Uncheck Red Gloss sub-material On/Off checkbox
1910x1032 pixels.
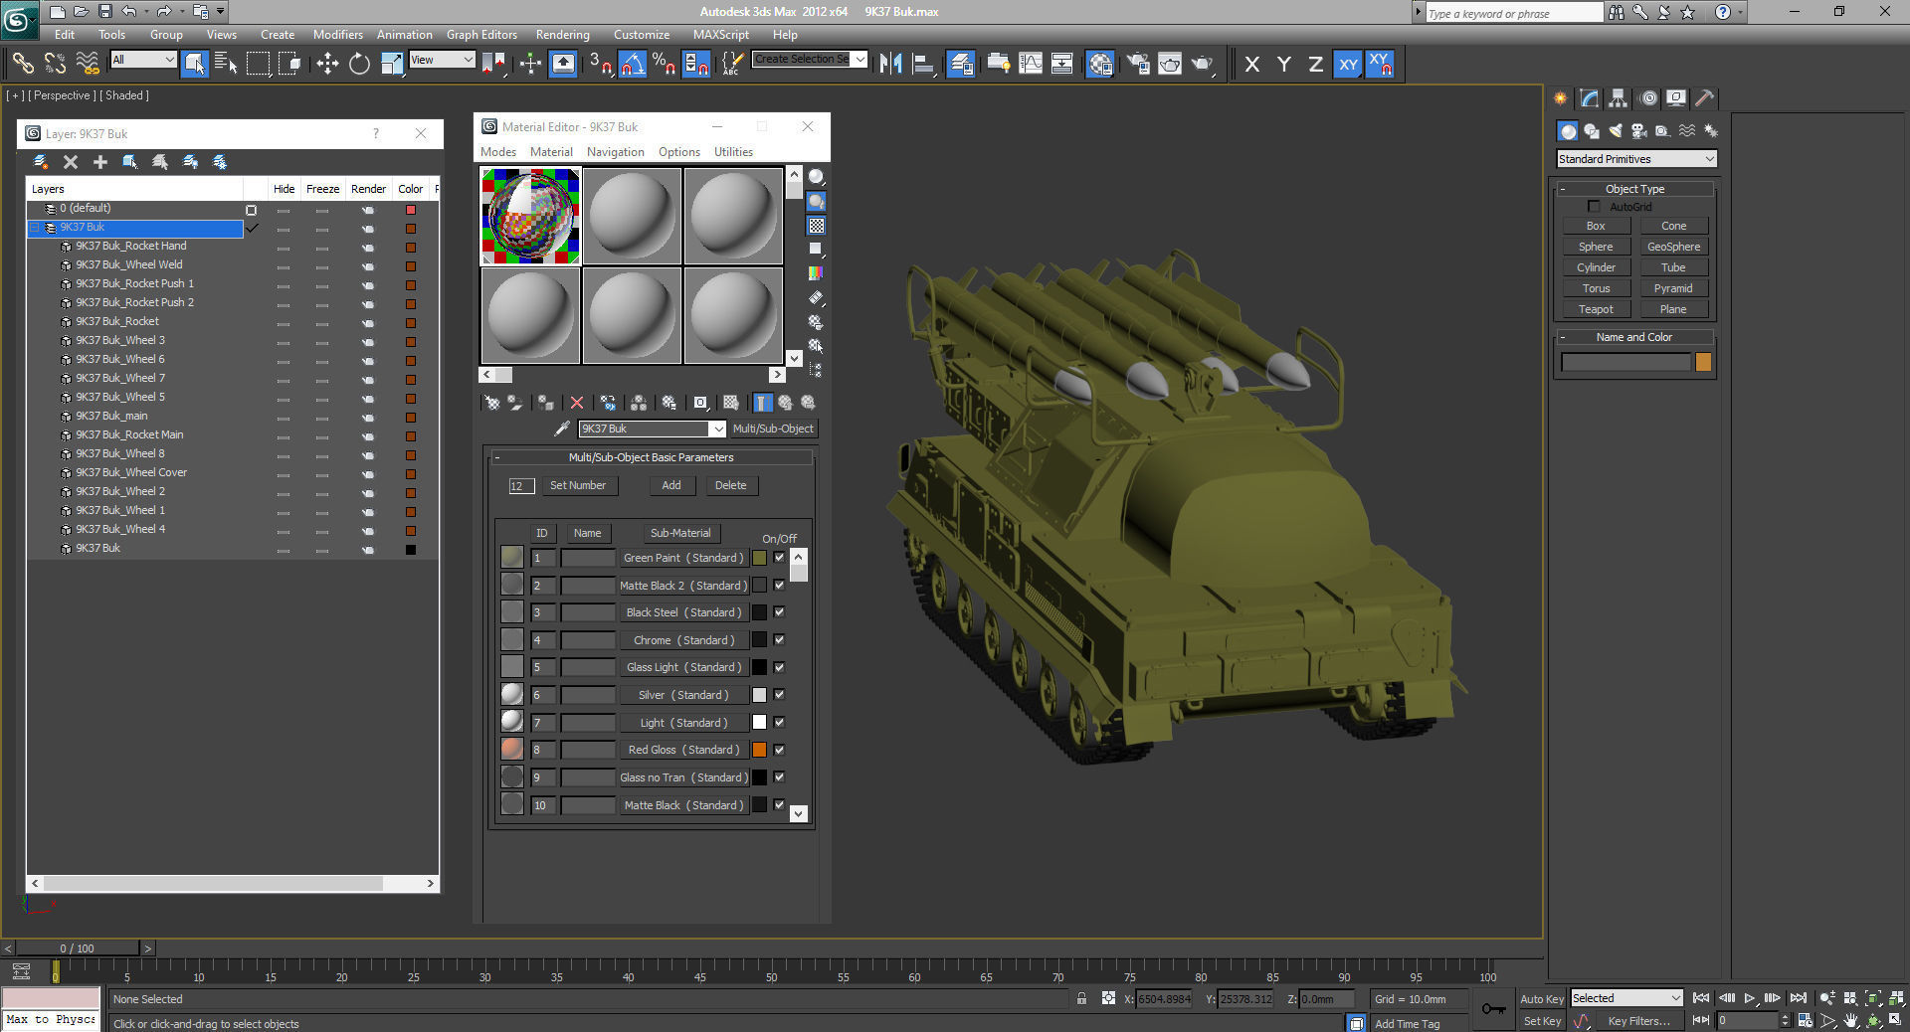[779, 750]
